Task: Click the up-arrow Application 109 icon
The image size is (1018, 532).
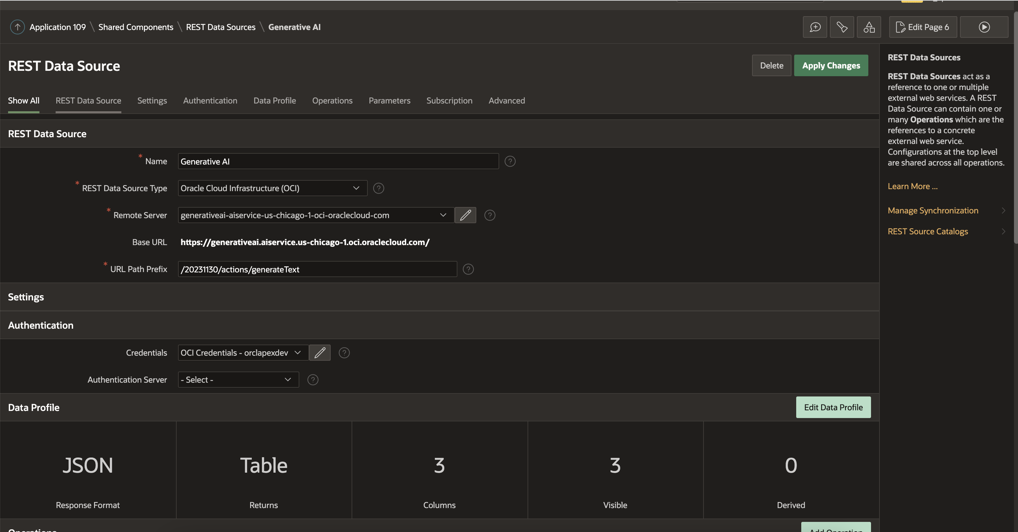Action: tap(18, 27)
